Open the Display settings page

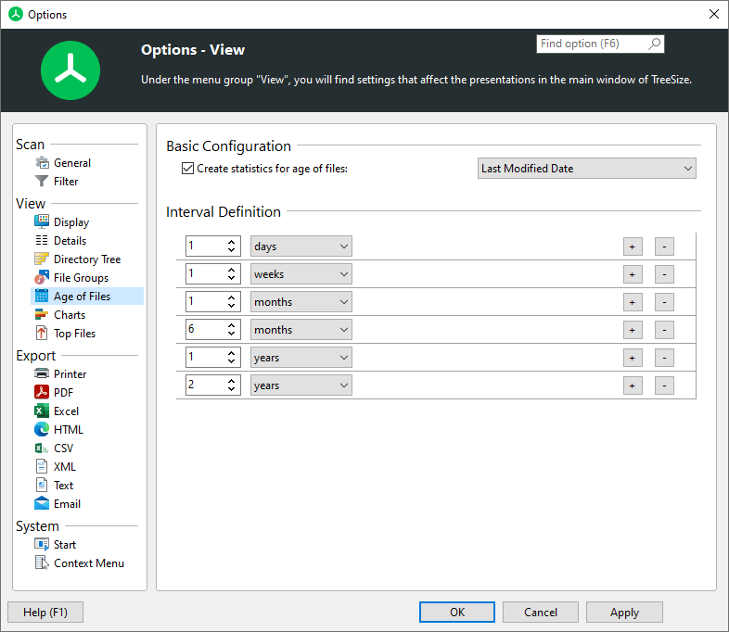[x=70, y=222]
